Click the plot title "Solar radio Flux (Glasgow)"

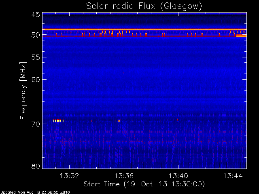click(x=144, y=6)
